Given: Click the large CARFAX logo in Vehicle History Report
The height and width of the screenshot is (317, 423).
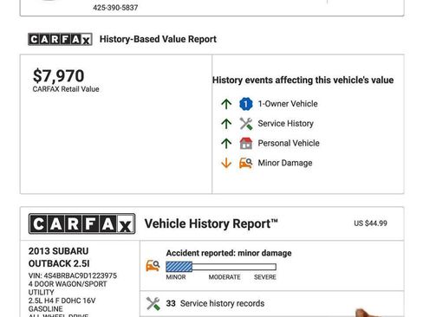Looking at the screenshot, I should 81,223.
